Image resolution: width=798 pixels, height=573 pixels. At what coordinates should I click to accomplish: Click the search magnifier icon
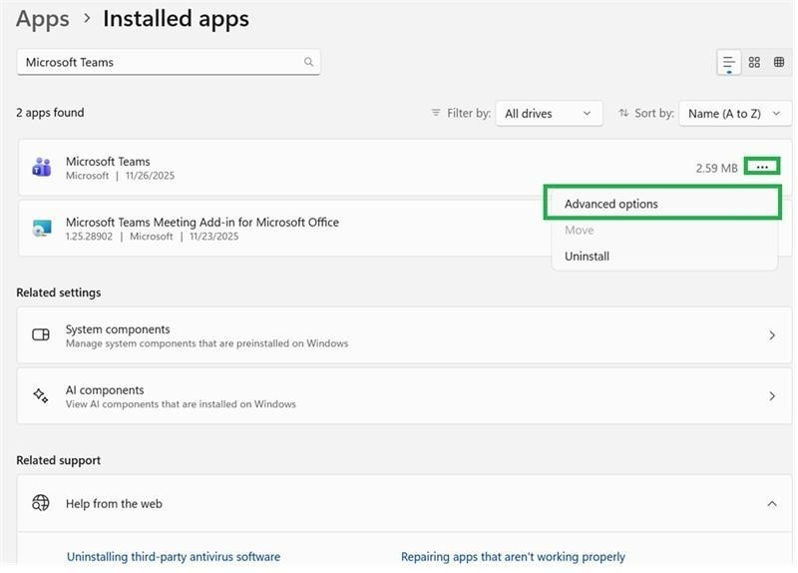tap(308, 62)
